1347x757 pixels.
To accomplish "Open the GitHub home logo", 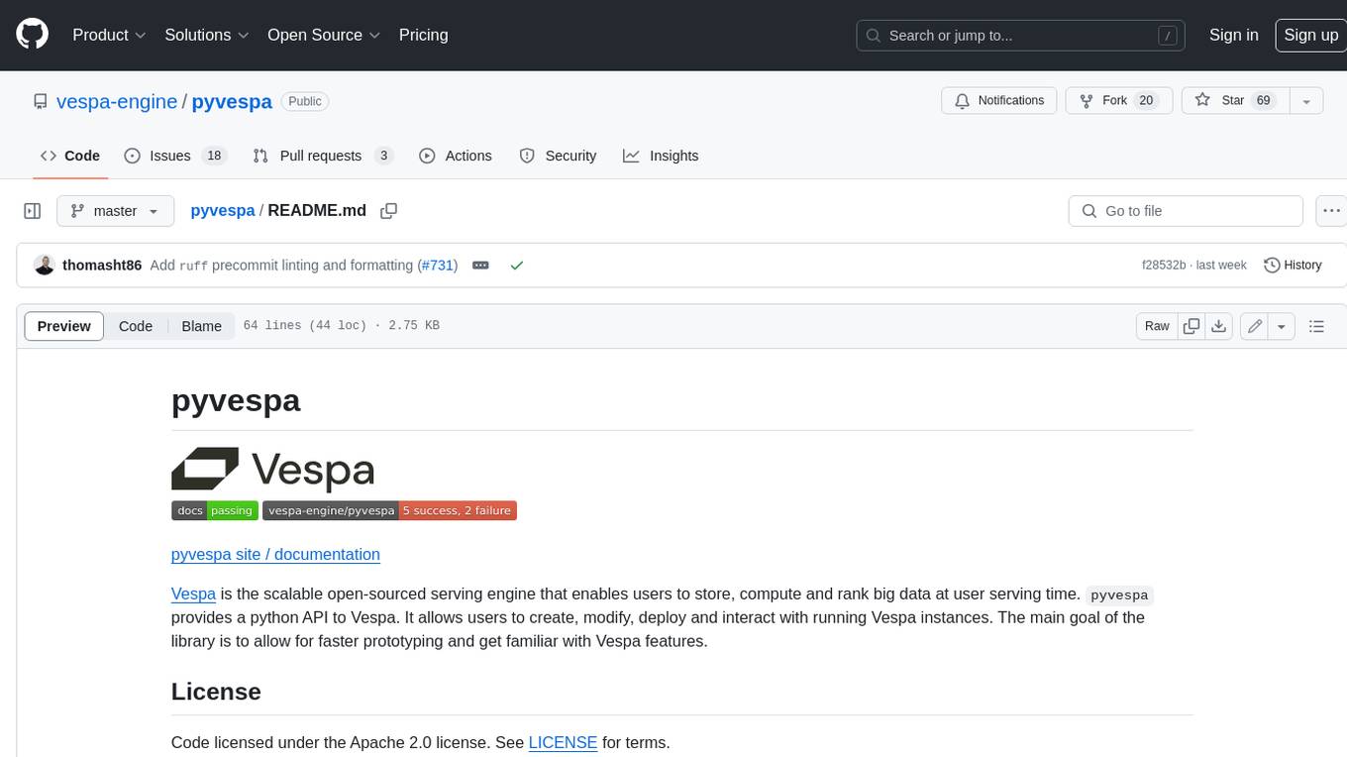I will (x=32, y=35).
